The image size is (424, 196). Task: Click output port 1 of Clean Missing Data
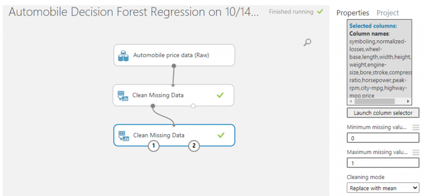point(153,146)
